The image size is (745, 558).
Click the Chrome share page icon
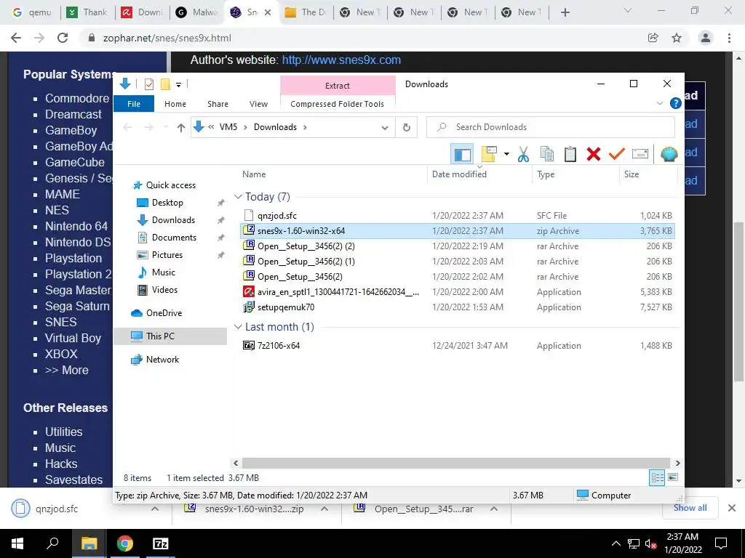[653, 38]
